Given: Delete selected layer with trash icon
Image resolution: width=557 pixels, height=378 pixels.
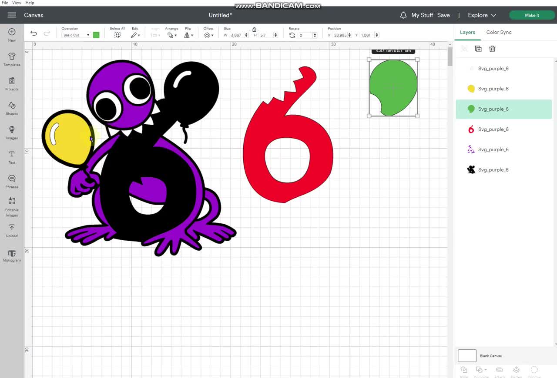Looking at the screenshot, I should click(492, 49).
